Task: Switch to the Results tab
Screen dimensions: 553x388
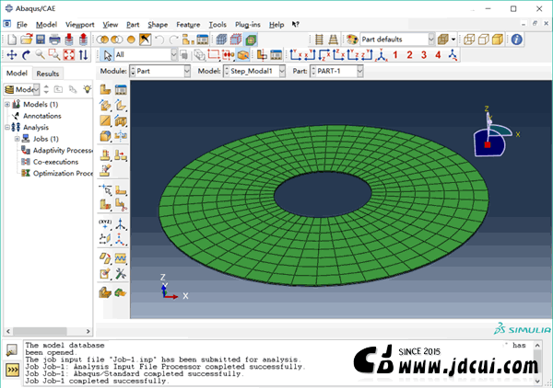Action: pyautogui.click(x=48, y=74)
